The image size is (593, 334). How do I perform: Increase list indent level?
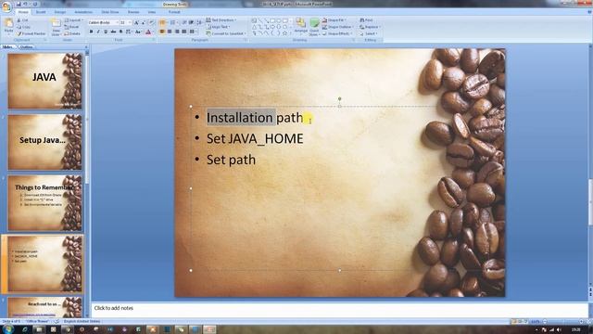coord(192,22)
